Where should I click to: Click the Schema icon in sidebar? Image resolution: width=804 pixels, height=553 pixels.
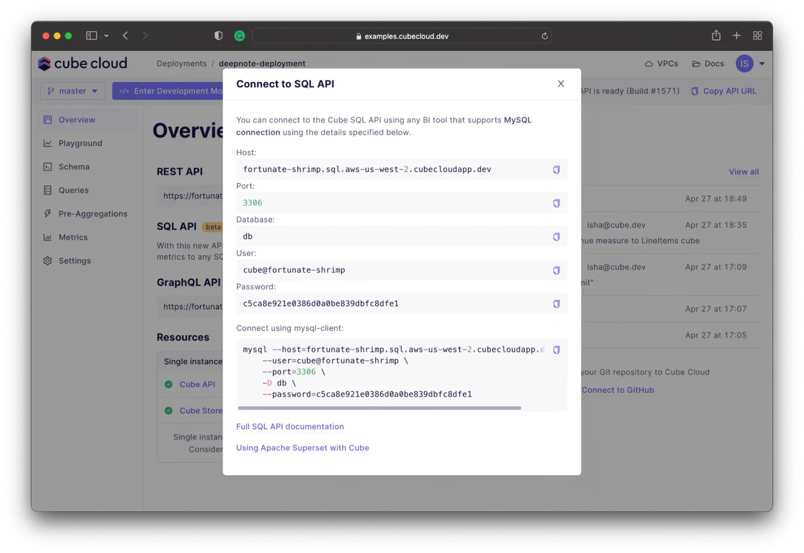click(x=48, y=167)
